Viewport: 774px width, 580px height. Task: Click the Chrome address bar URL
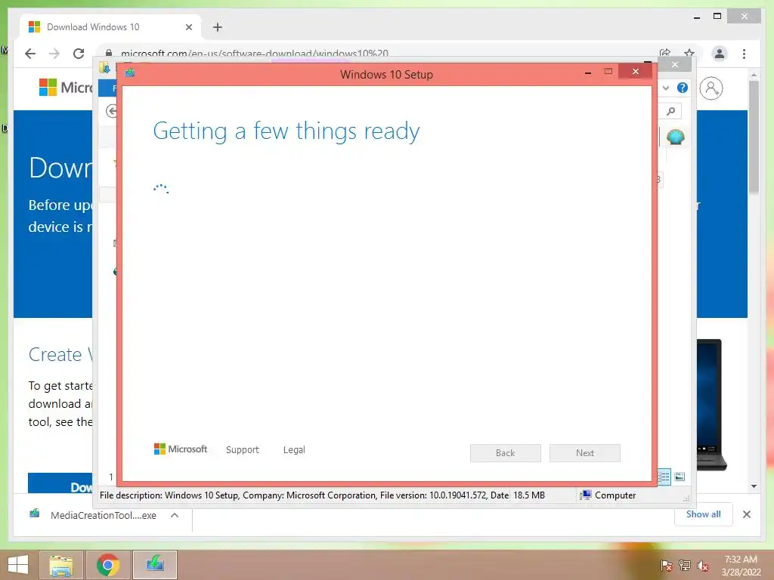coord(255,53)
